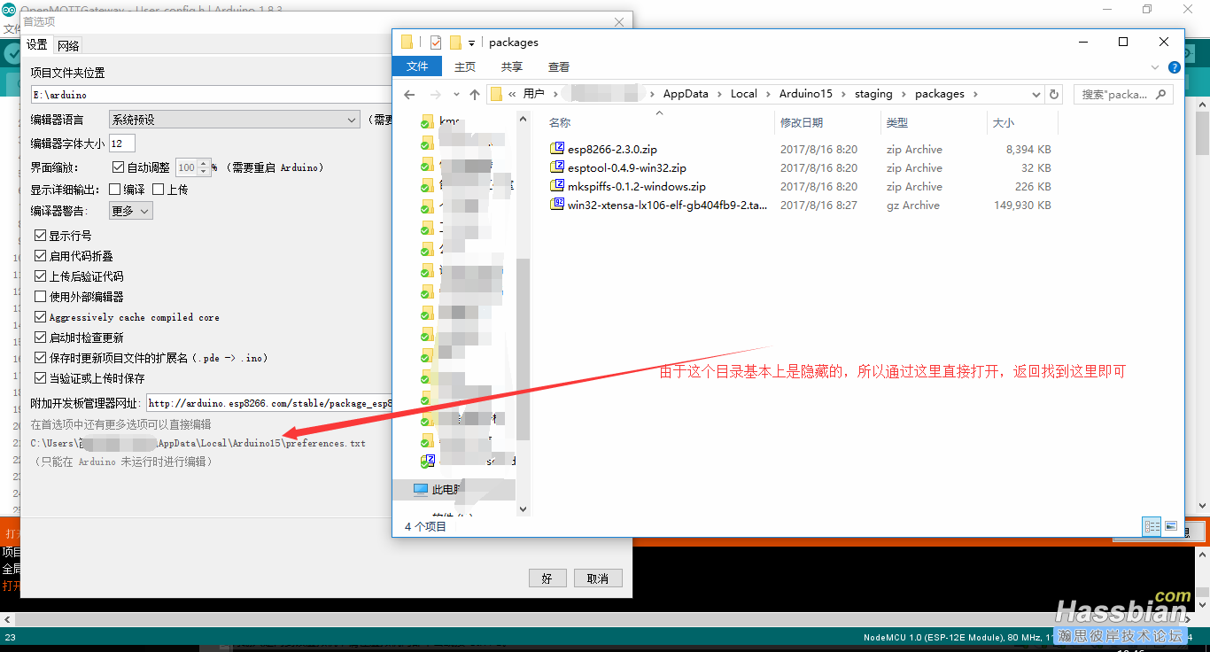1210x652 pixels.
Task: Open the File tab in Explorer
Action: point(417,66)
